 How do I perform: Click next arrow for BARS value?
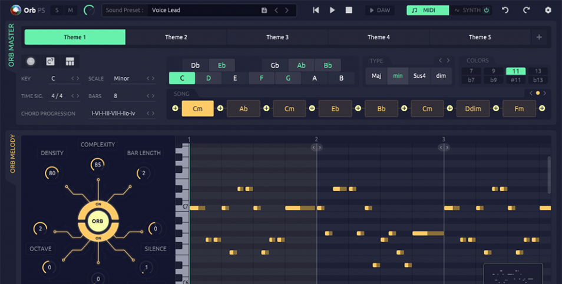coord(153,96)
